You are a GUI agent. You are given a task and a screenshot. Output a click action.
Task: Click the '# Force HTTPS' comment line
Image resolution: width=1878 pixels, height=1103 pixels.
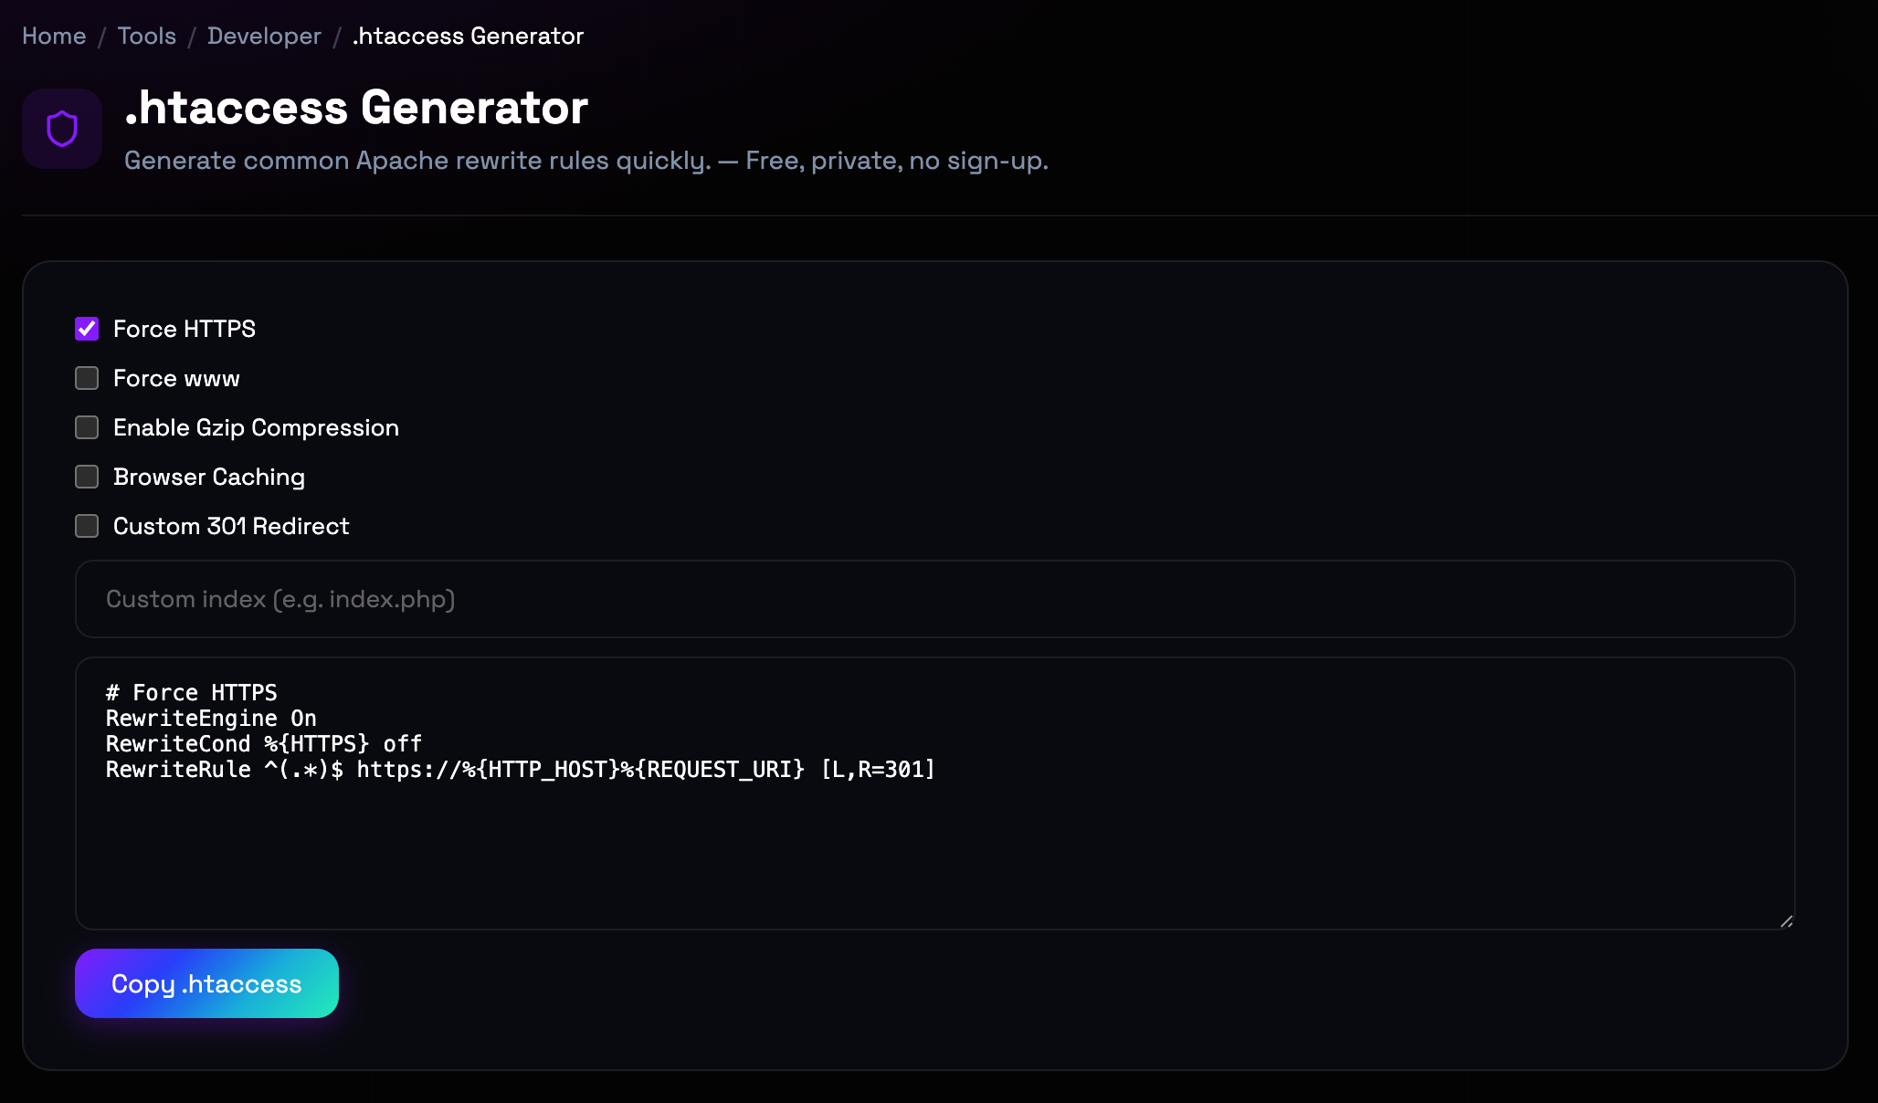click(x=191, y=692)
